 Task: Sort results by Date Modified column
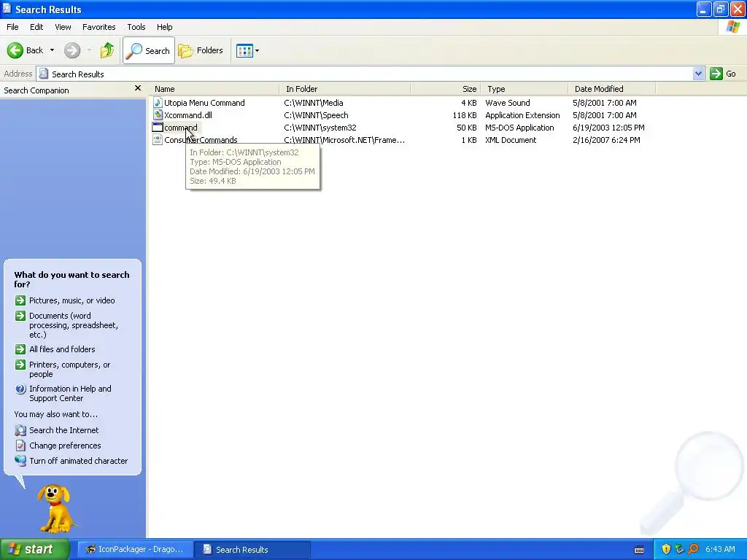click(x=612, y=89)
